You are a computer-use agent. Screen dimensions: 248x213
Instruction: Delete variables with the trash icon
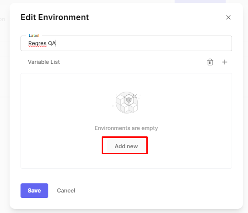coord(210,62)
